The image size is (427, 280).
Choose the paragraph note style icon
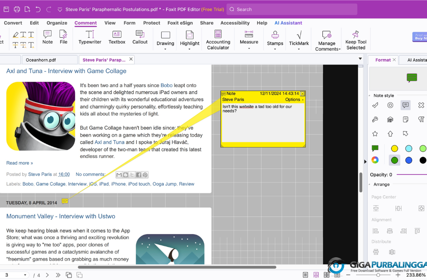(x=421, y=119)
